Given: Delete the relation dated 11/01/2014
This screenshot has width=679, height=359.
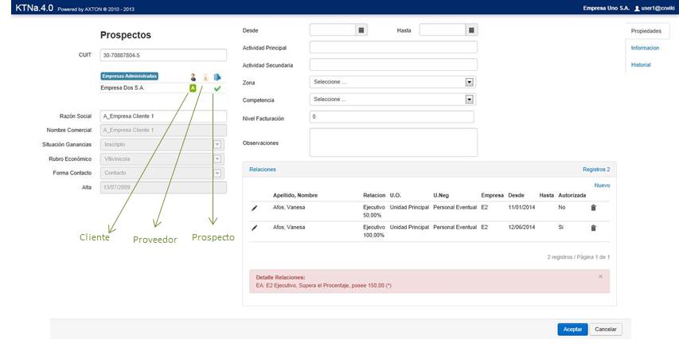Looking at the screenshot, I should pos(593,208).
